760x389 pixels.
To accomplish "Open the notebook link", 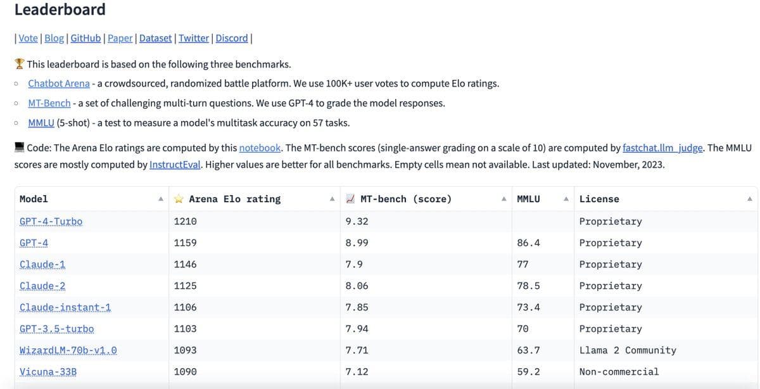I will point(260,148).
